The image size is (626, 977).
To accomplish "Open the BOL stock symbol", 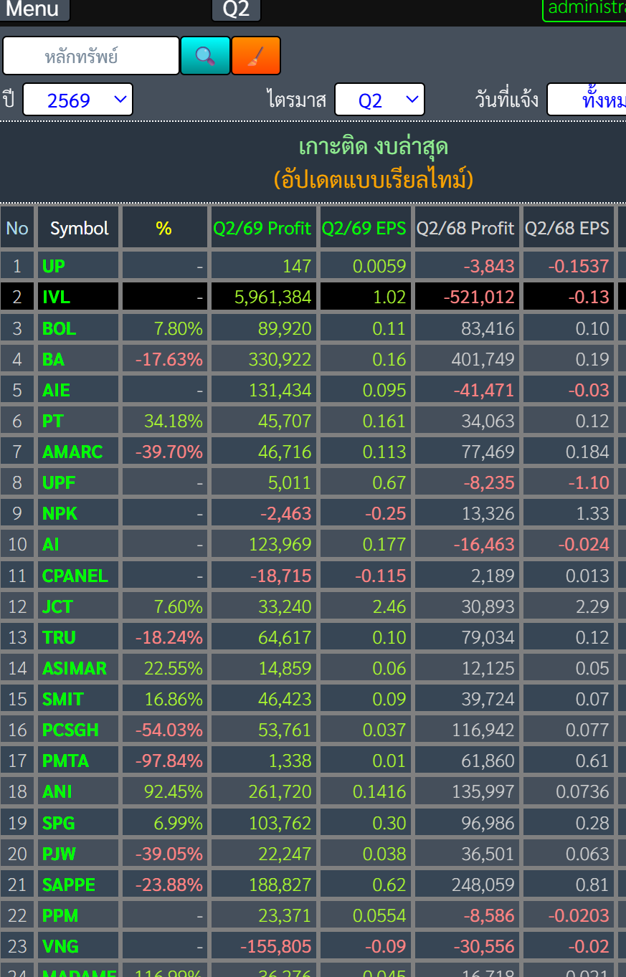I will coord(59,328).
